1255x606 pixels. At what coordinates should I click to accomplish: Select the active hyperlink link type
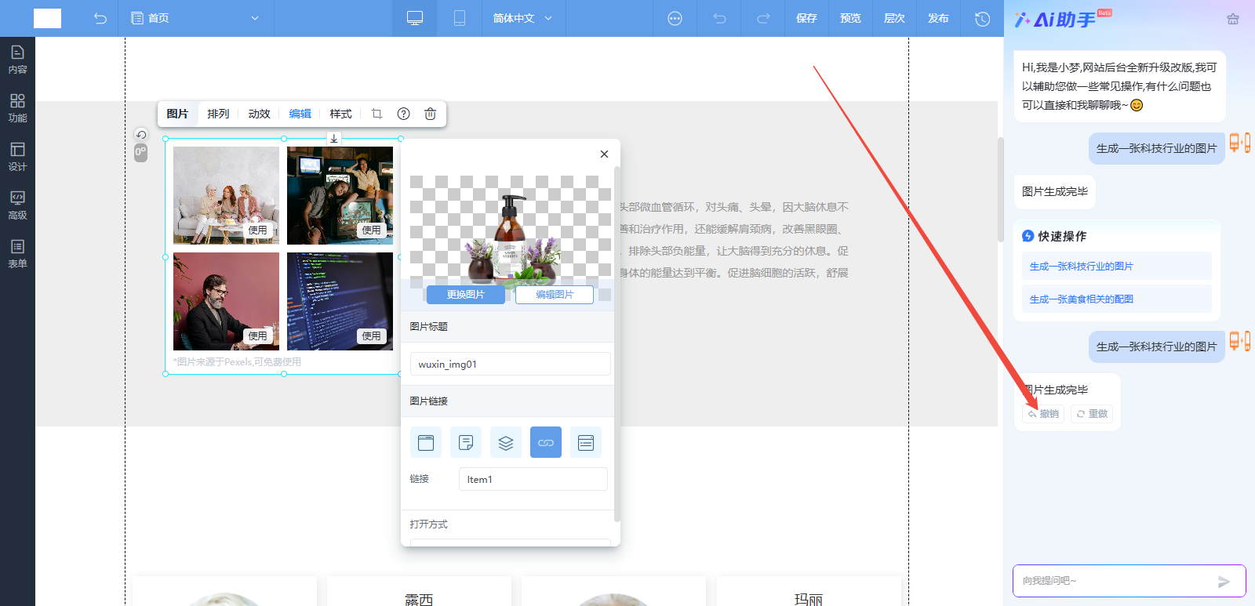point(546,442)
